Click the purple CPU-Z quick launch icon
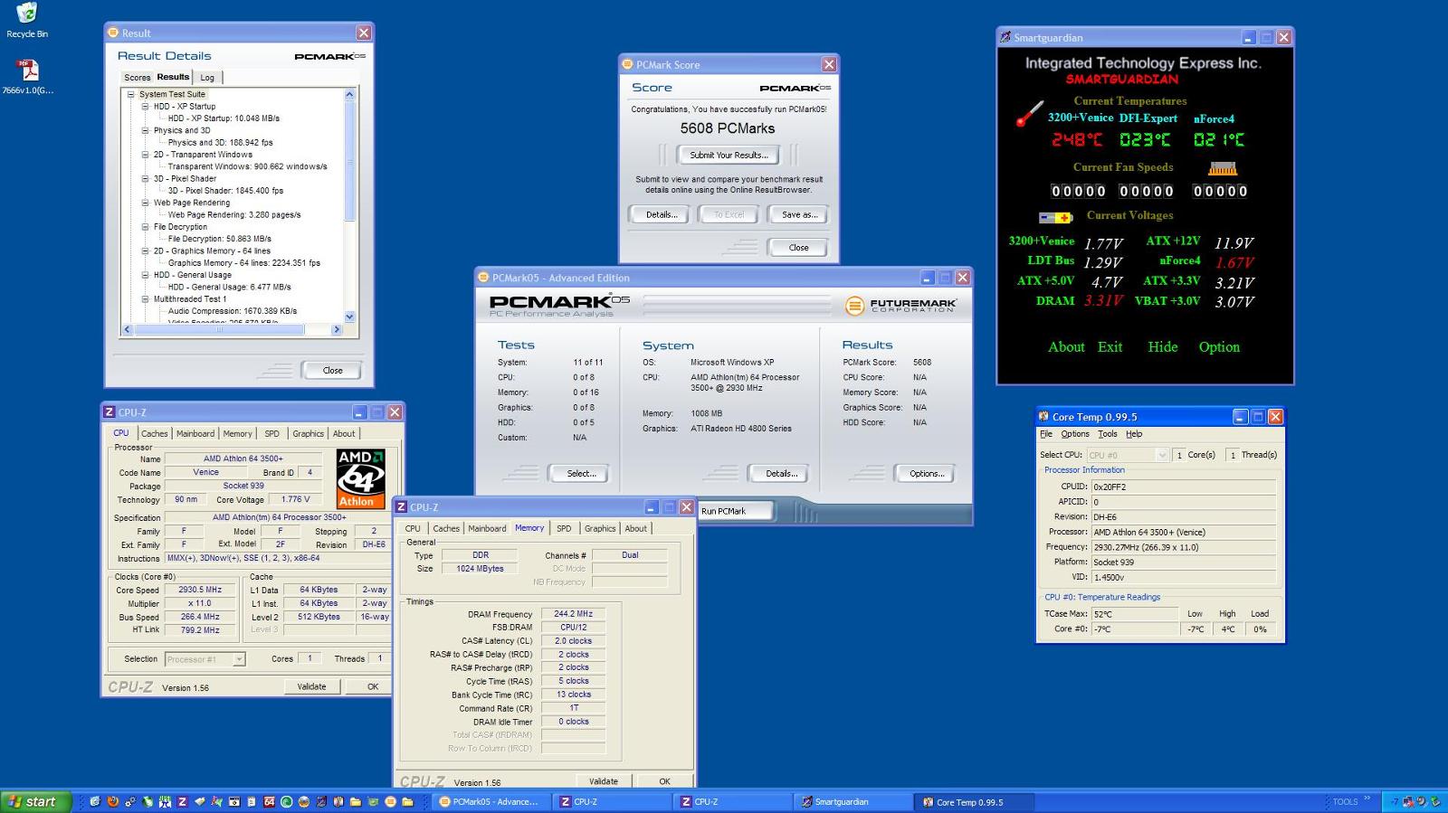The width and height of the screenshot is (1448, 813). click(x=182, y=801)
